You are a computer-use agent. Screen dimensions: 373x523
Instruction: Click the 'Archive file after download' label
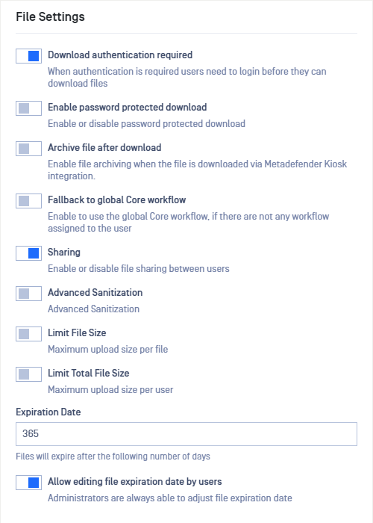[104, 147]
